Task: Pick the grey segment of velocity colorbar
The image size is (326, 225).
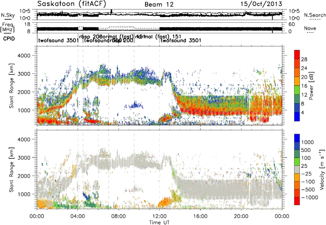Action: (297, 169)
